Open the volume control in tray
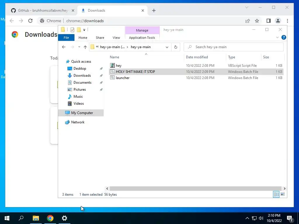The width and height of the screenshot is (299, 224). click(261, 218)
